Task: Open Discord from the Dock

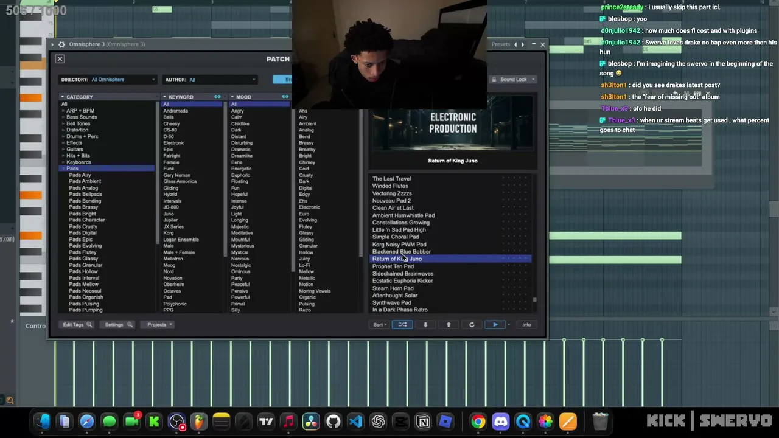Action: [501, 422]
